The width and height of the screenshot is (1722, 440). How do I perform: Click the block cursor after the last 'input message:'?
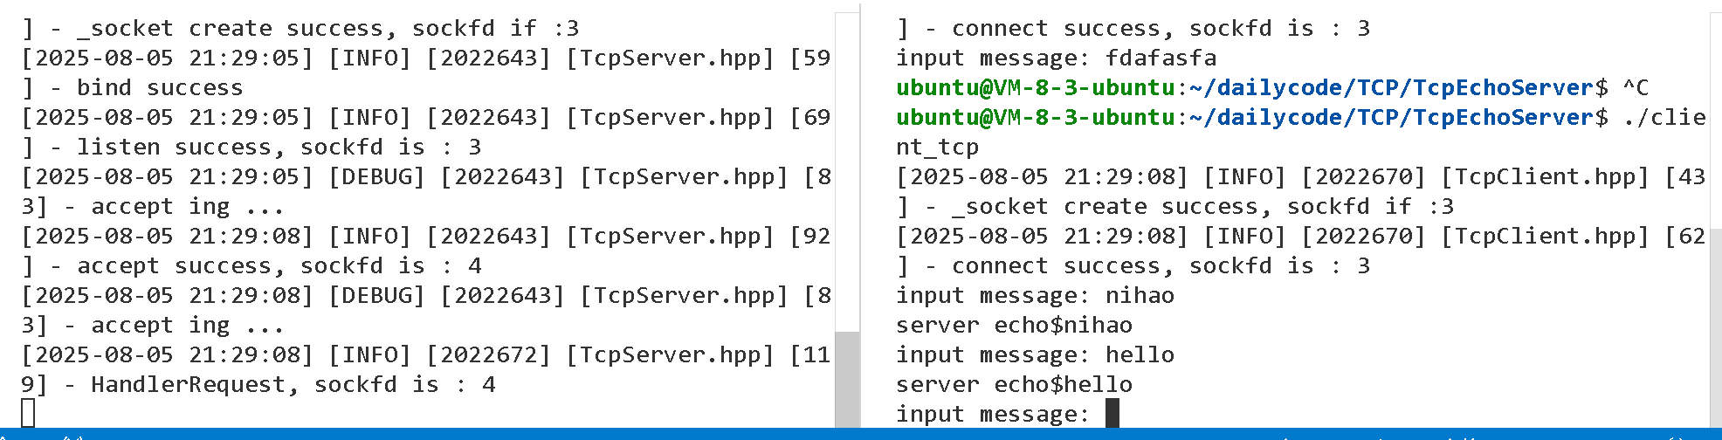(1112, 413)
